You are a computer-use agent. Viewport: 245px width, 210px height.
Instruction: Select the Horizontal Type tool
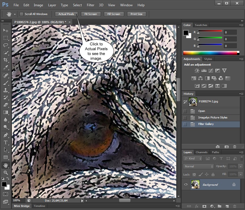(6, 142)
